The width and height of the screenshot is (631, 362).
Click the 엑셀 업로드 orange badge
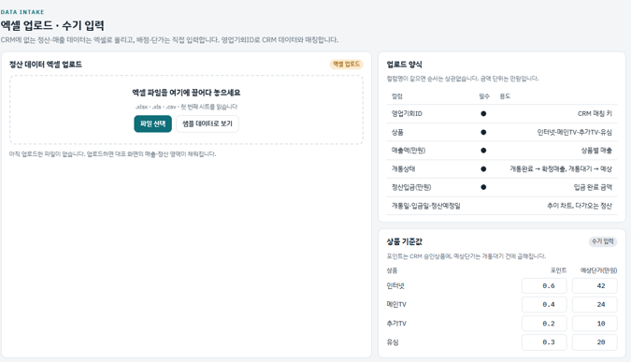coord(347,64)
